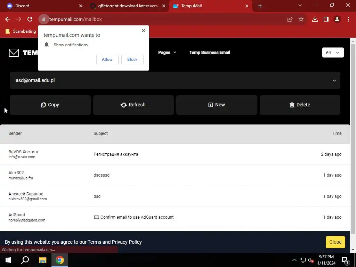The height and width of the screenshot is (267, 356).
Task: Click the scrollbar down arrow
Action: 353,250
